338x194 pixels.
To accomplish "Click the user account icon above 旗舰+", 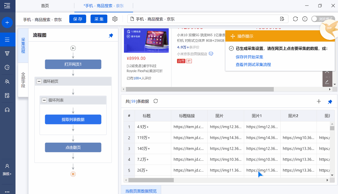I will click(7, 166).
